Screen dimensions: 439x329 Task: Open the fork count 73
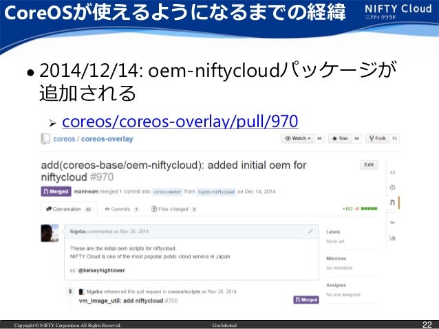(x=394, y=138)
